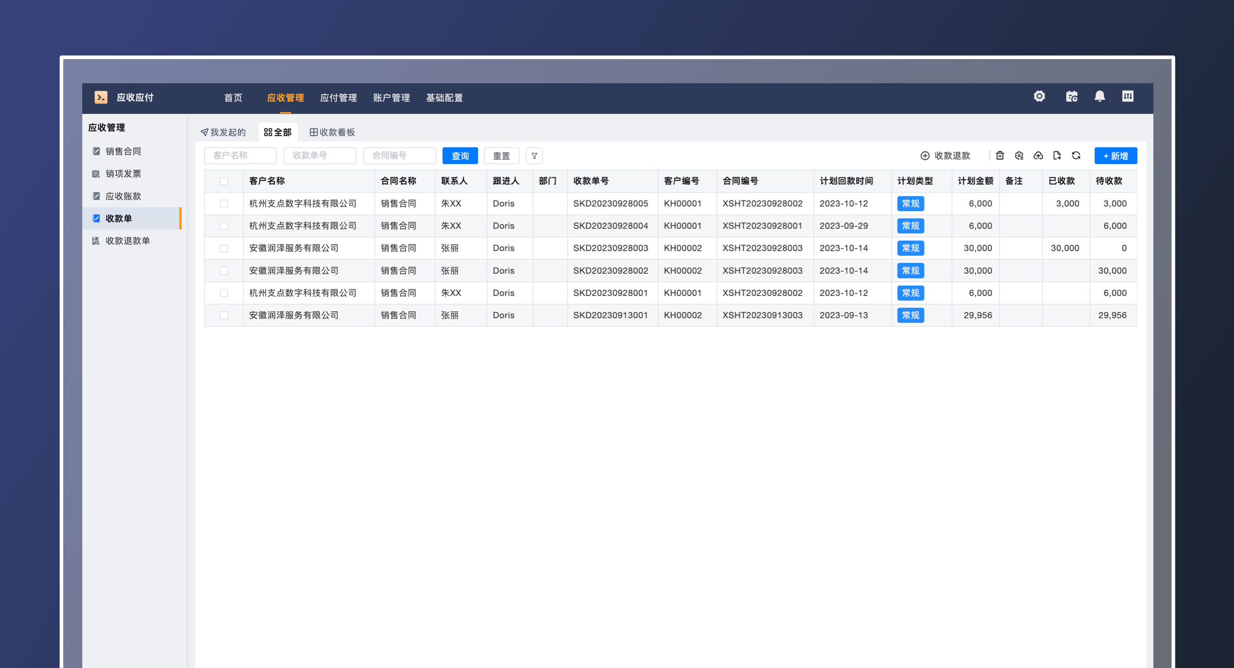Screen dimensions: 1234x668
Task: Switch to the 收款看板 tab
Action: (x=332, y=132)
